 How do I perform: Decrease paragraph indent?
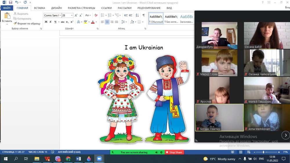(126, 15)
